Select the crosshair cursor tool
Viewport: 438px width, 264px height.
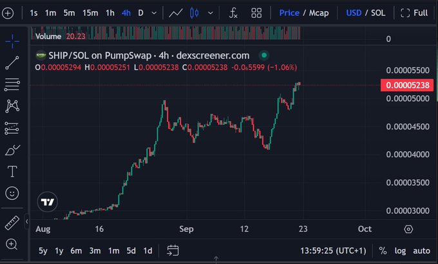12,41
